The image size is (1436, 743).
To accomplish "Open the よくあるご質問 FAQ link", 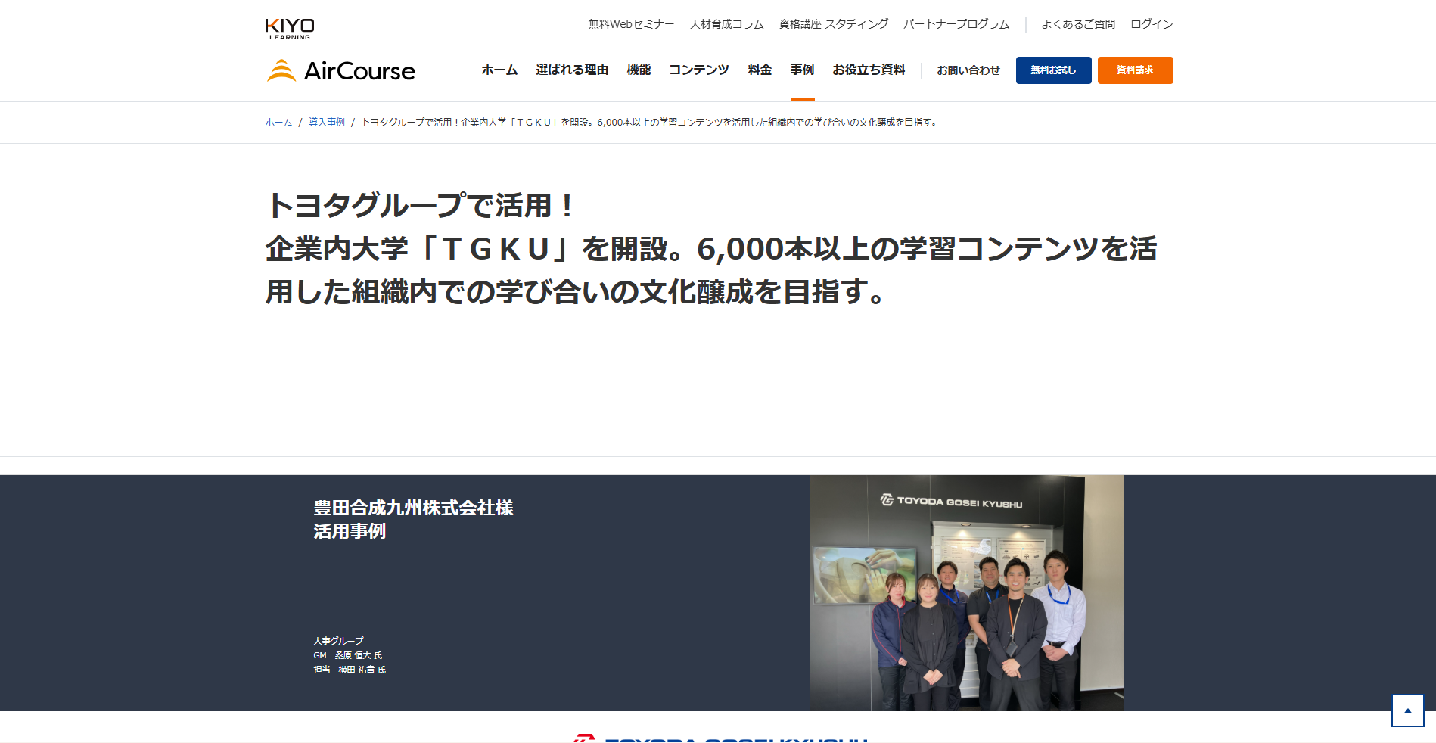I will point(1078,24).
